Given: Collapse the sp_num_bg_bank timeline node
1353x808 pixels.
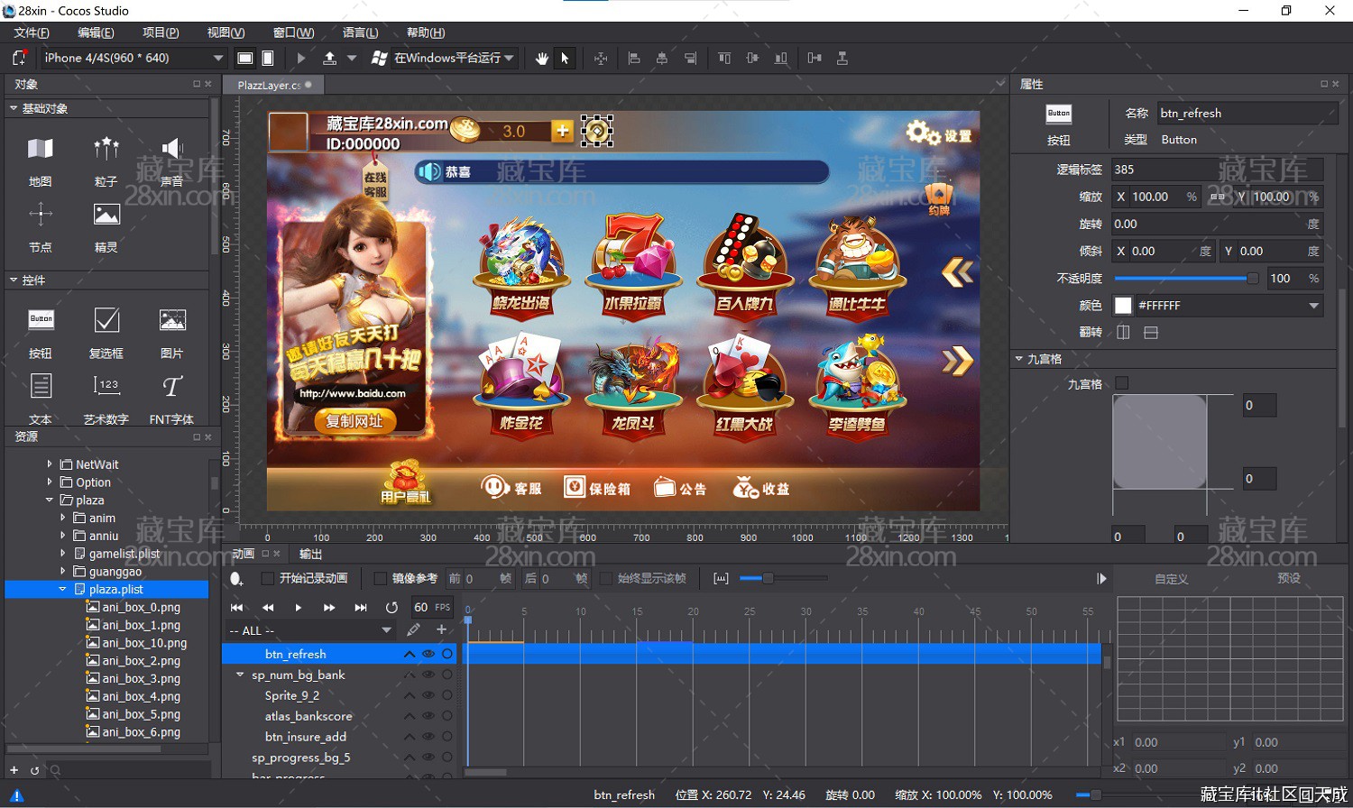Looking at the screenshot, I should click(240, 675).
